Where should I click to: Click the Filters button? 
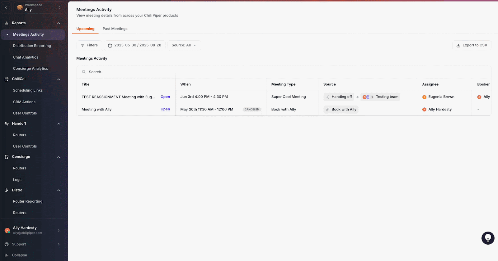[89, 45]
